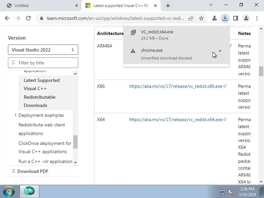
Task: Open Redistribute web client applications
Action: pyautogui.click(x=42, y=129)
